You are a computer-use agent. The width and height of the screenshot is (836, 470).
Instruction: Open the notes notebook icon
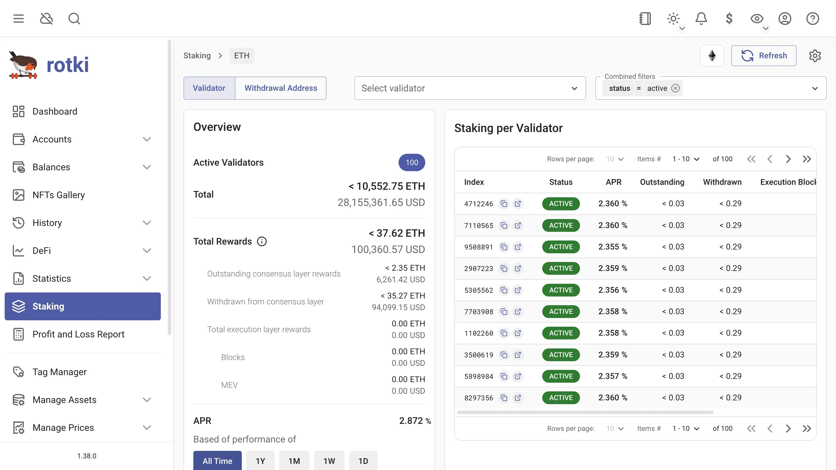645,19
